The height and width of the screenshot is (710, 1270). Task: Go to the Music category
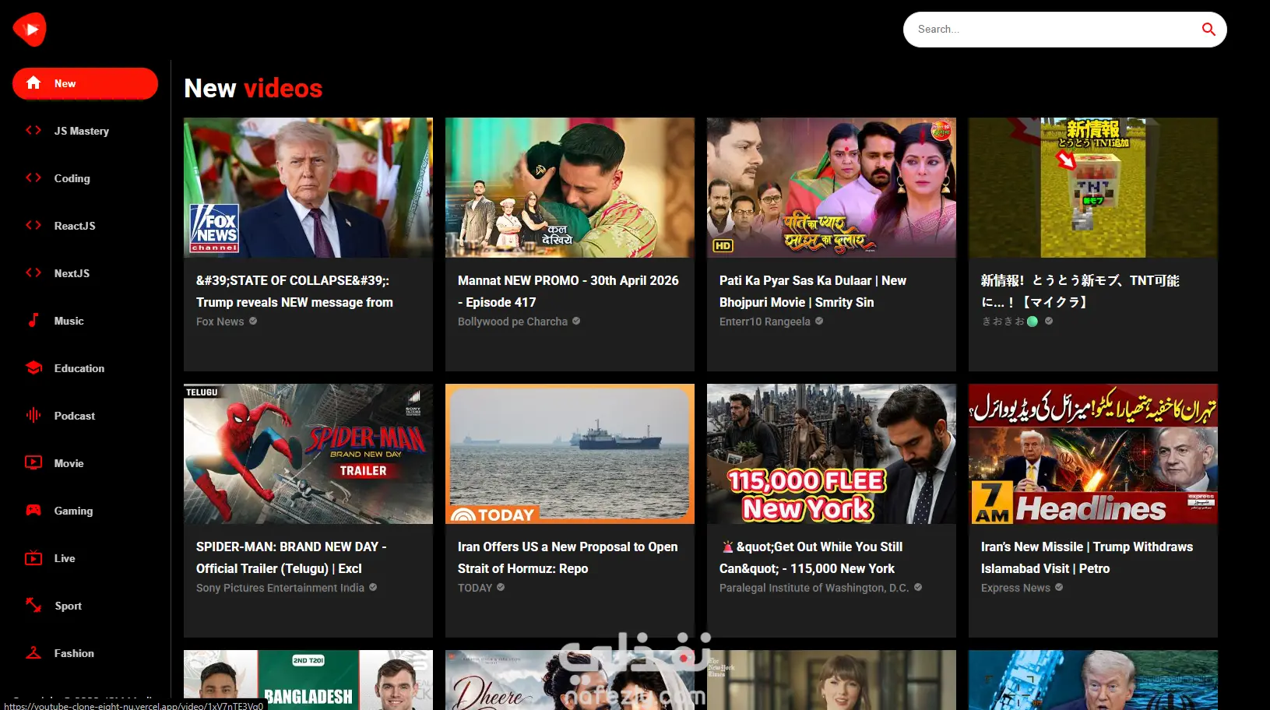tap(85, 321)
